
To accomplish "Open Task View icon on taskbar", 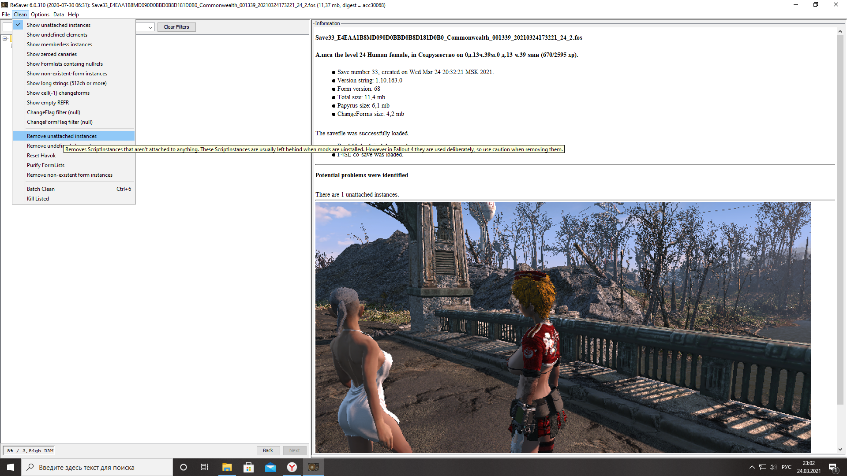I will click(x=205, y=467).
